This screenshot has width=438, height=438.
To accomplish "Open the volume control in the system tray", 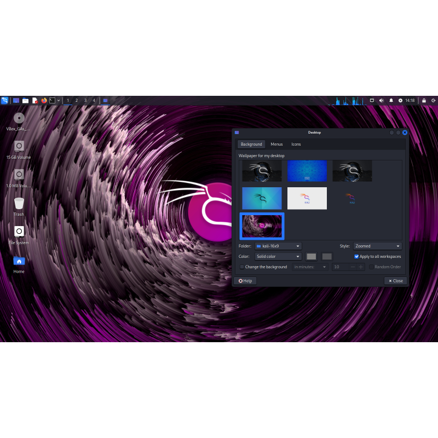I will (x=382, y=101).
